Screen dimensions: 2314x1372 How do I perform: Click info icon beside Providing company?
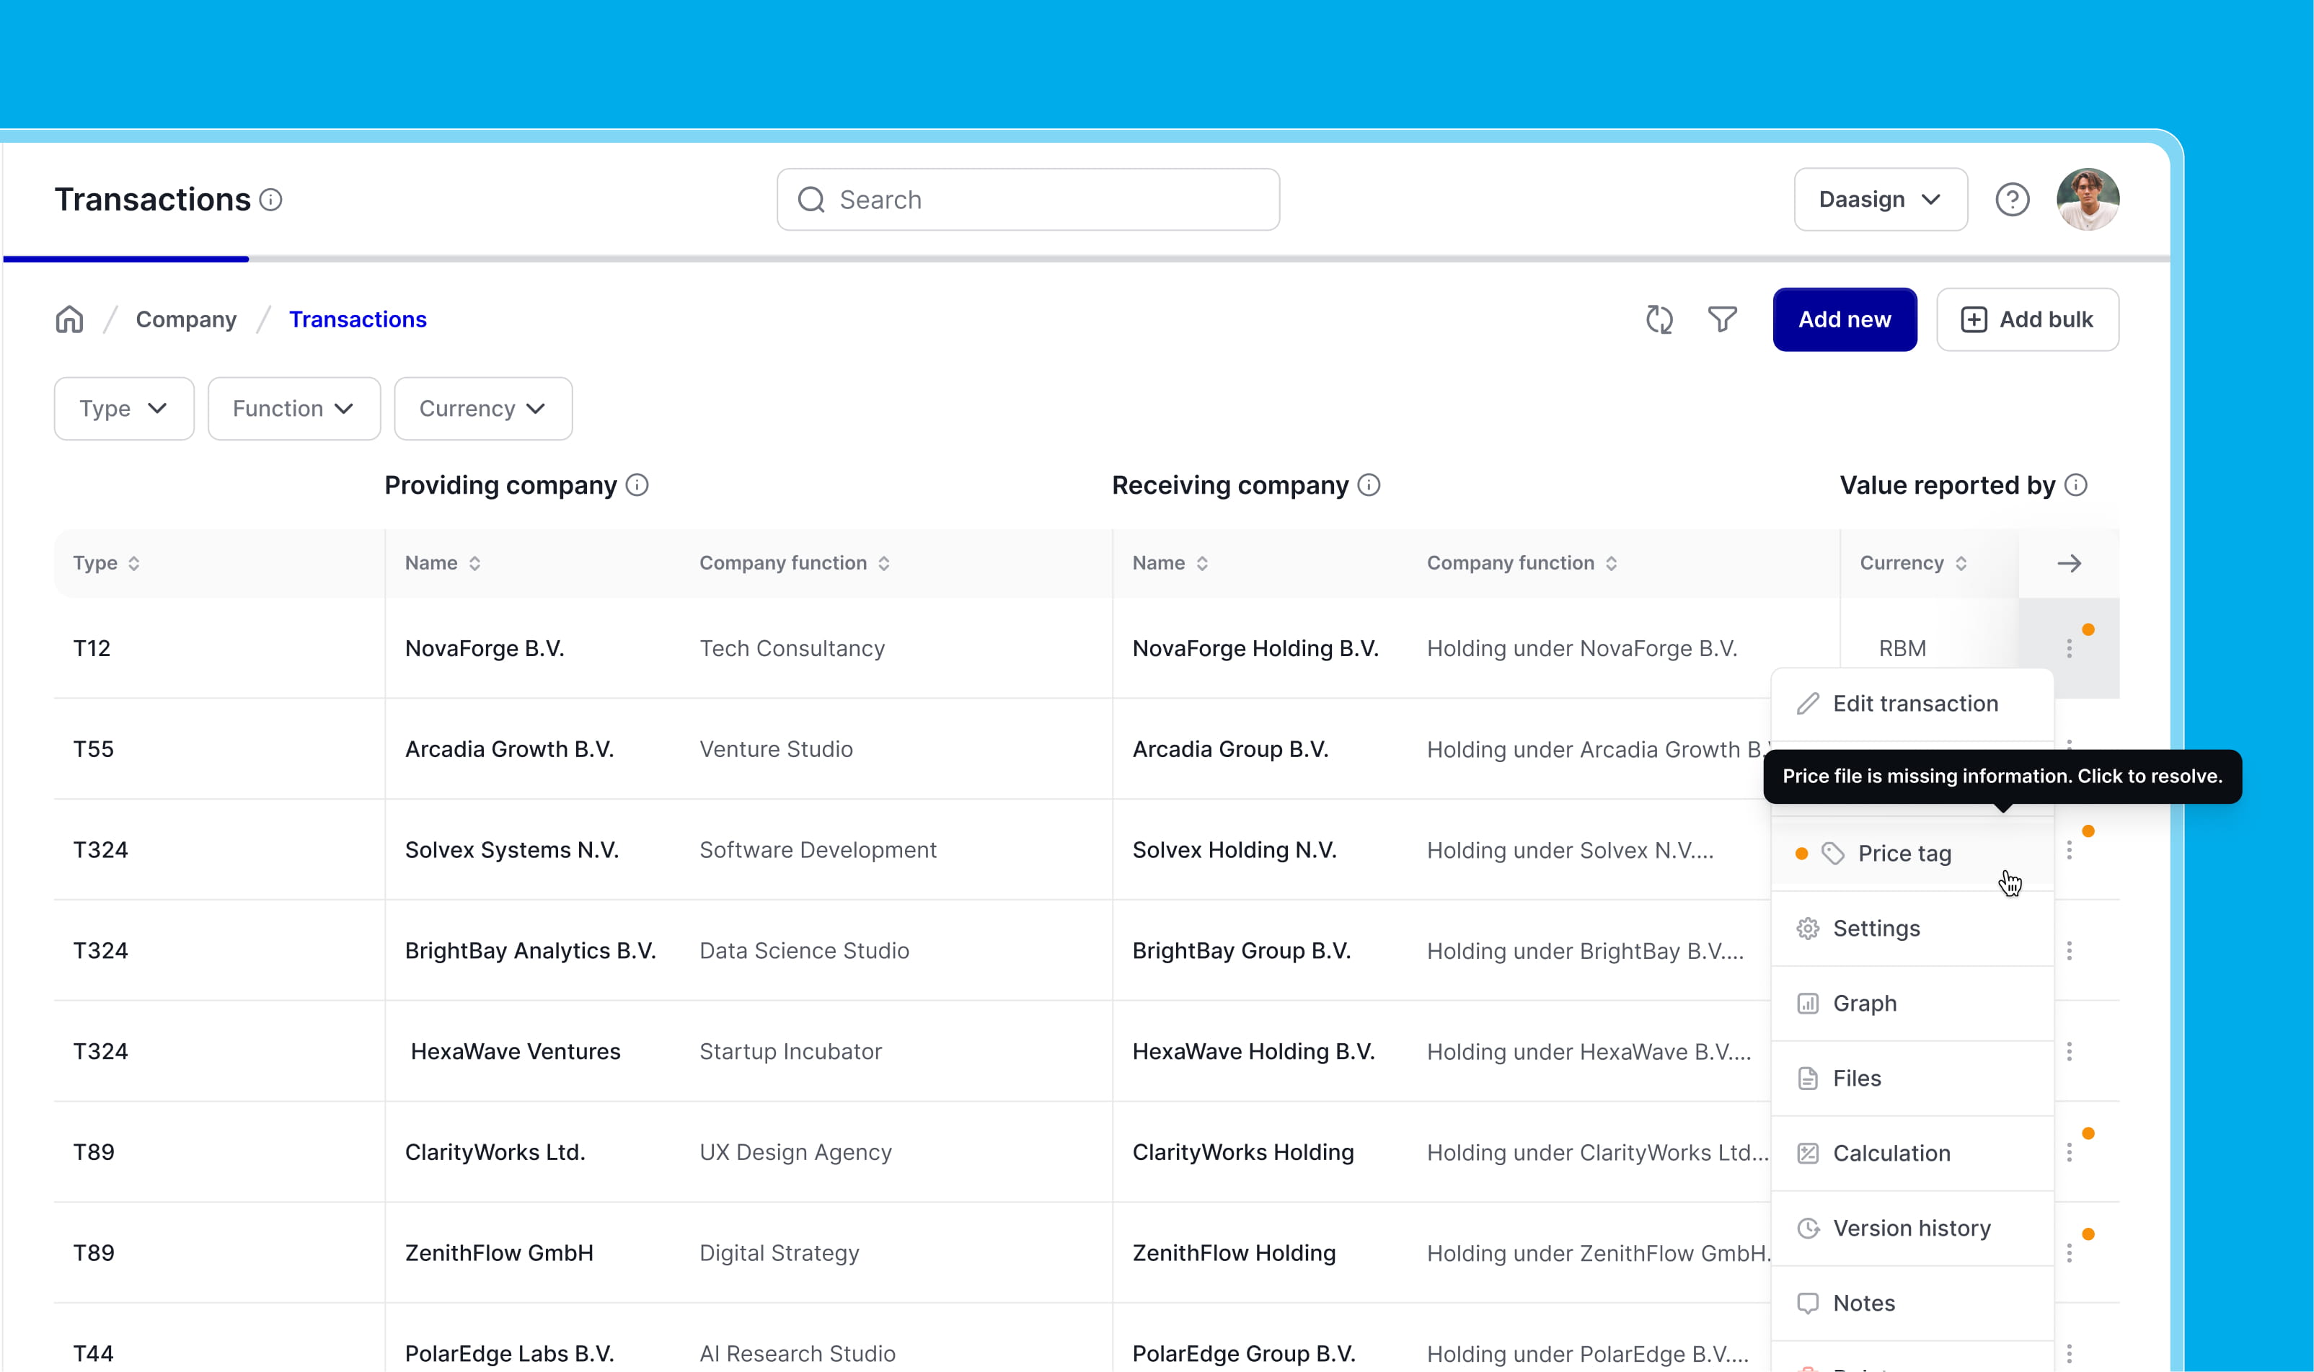[x=637, y=485]
